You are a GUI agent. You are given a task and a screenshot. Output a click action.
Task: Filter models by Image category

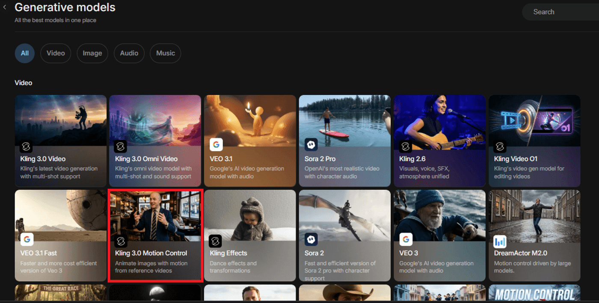(x=92, y=53)
